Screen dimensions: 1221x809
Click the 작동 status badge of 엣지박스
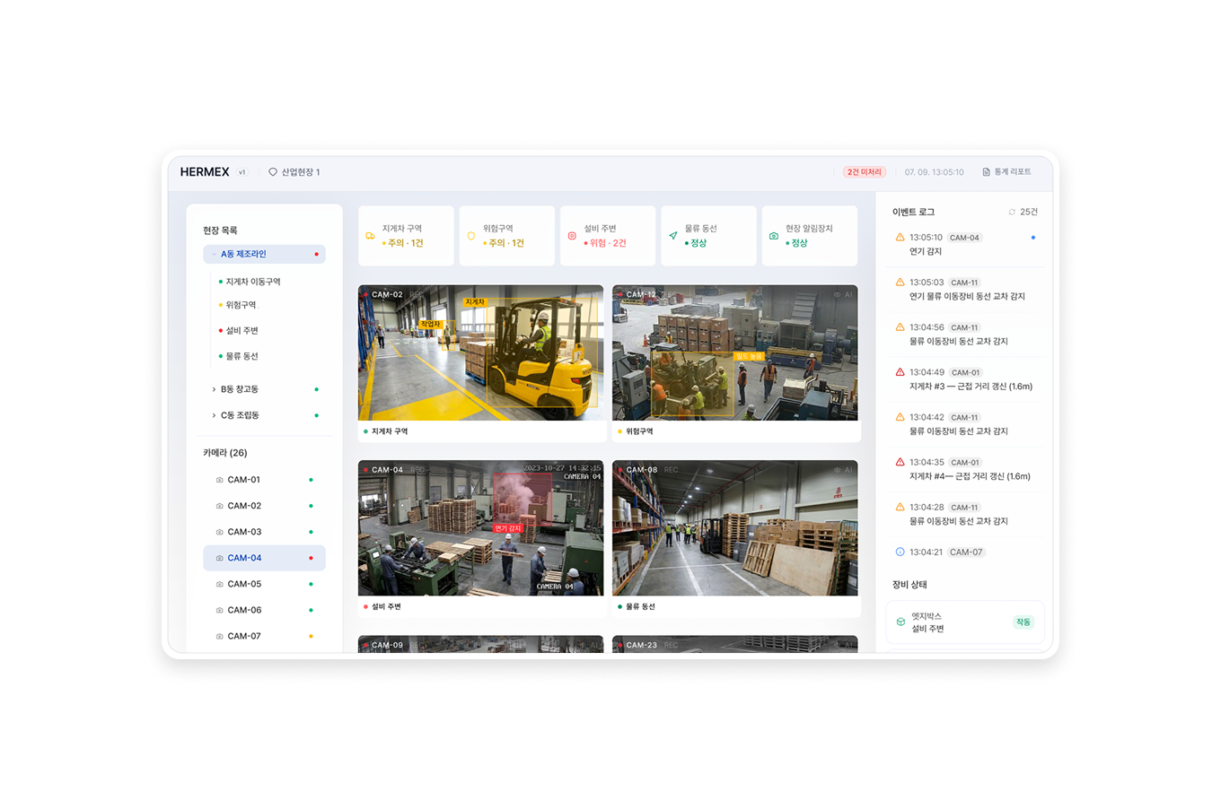pyautogui.click(x=1023, y=622)
